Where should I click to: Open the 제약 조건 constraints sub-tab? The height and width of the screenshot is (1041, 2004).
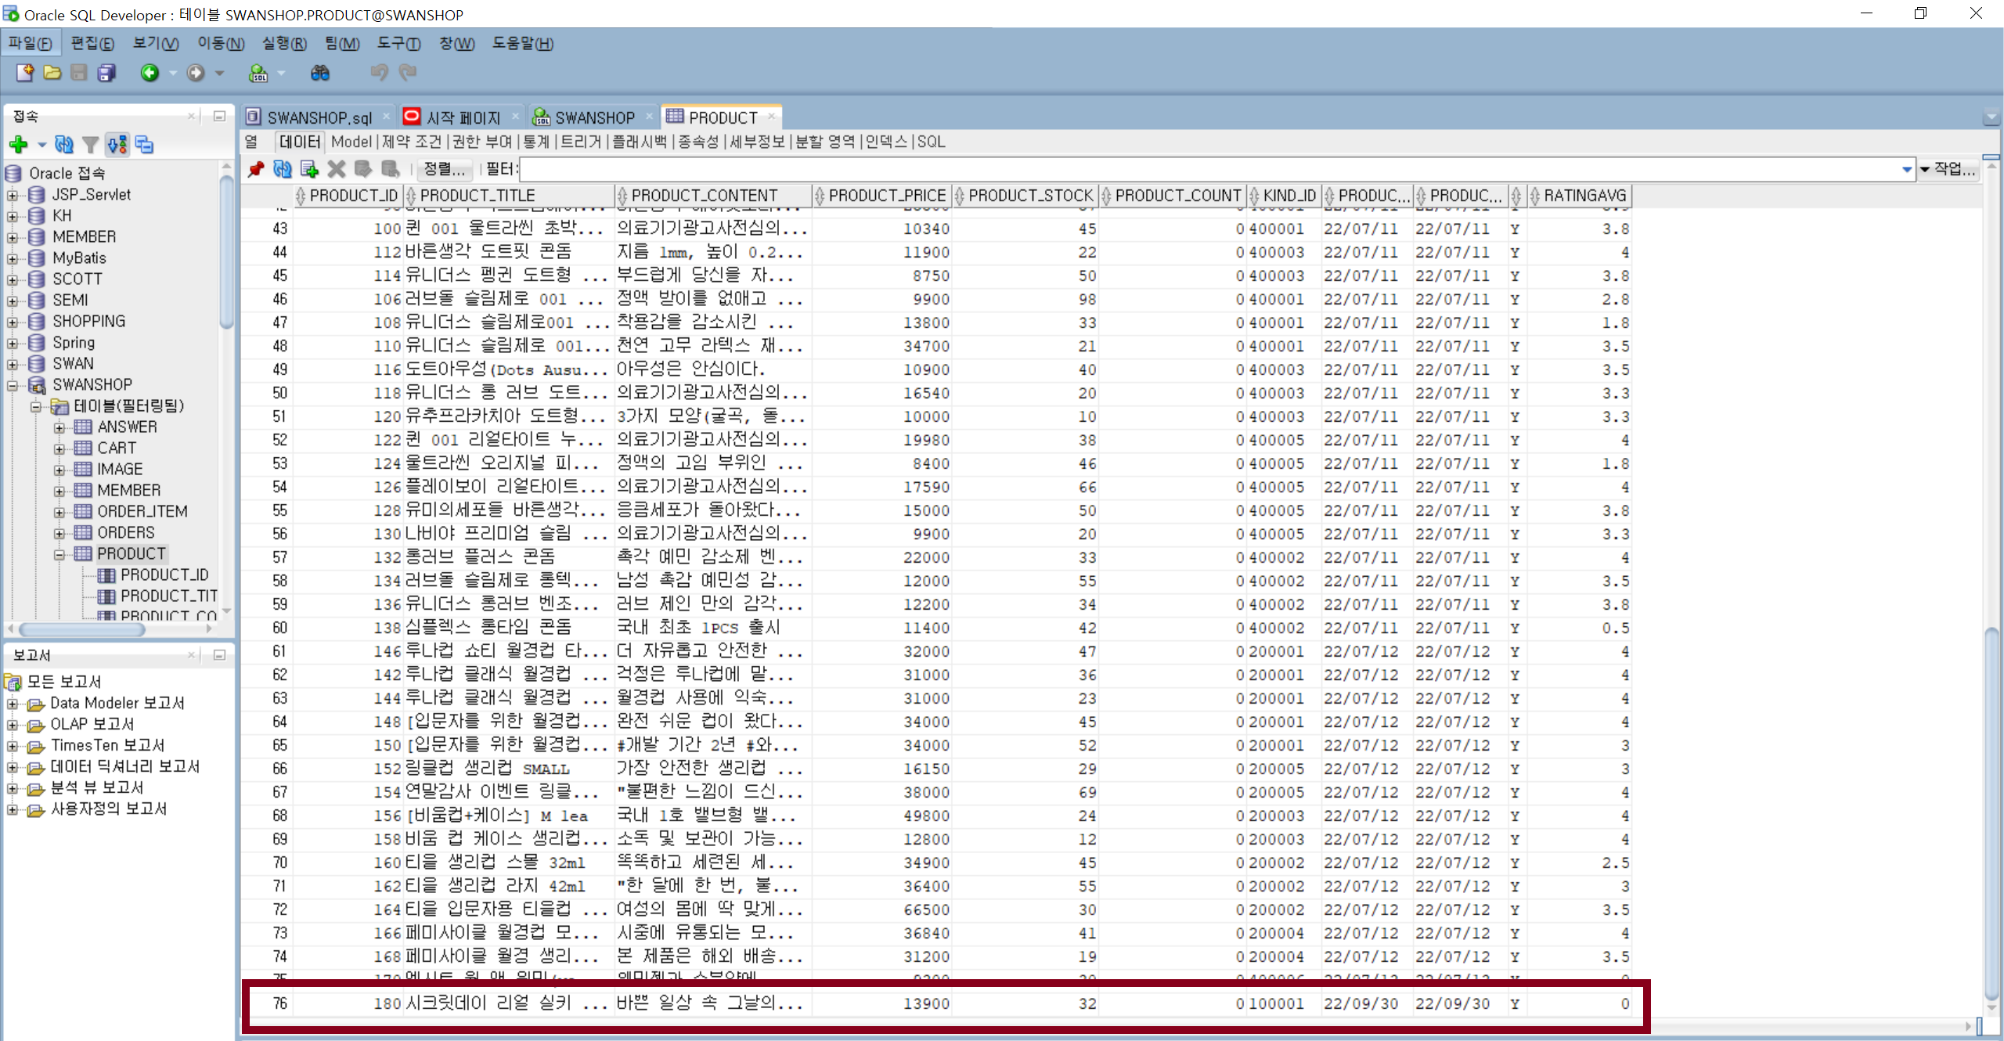click(x=412, y=142)
